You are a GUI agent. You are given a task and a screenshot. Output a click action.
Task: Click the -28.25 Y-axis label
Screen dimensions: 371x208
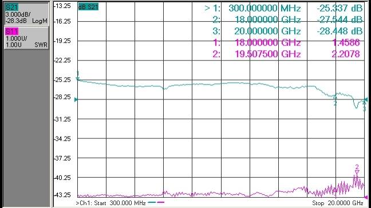[63, 97]
